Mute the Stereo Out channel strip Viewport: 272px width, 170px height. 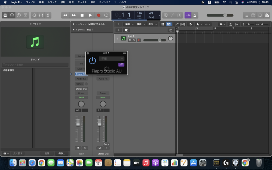[100, 148]
